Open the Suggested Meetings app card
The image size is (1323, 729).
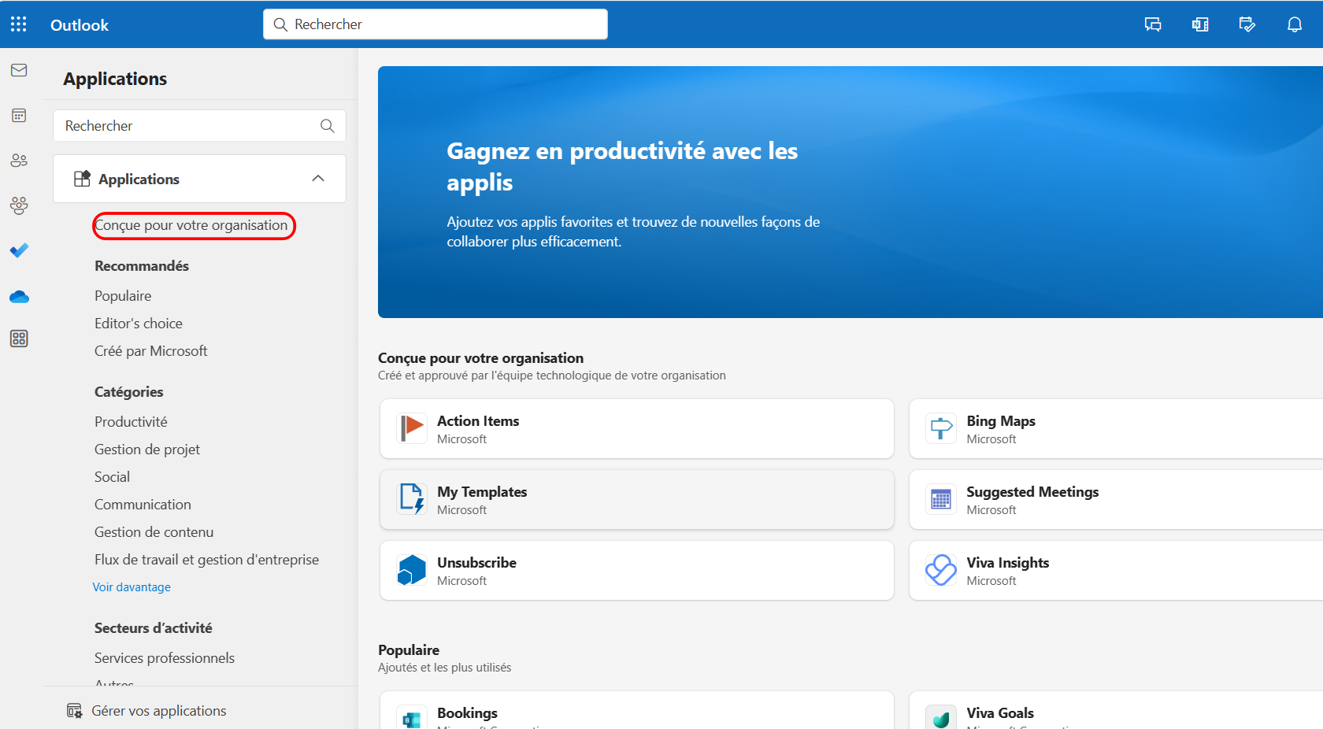[x=1116, y=499]
